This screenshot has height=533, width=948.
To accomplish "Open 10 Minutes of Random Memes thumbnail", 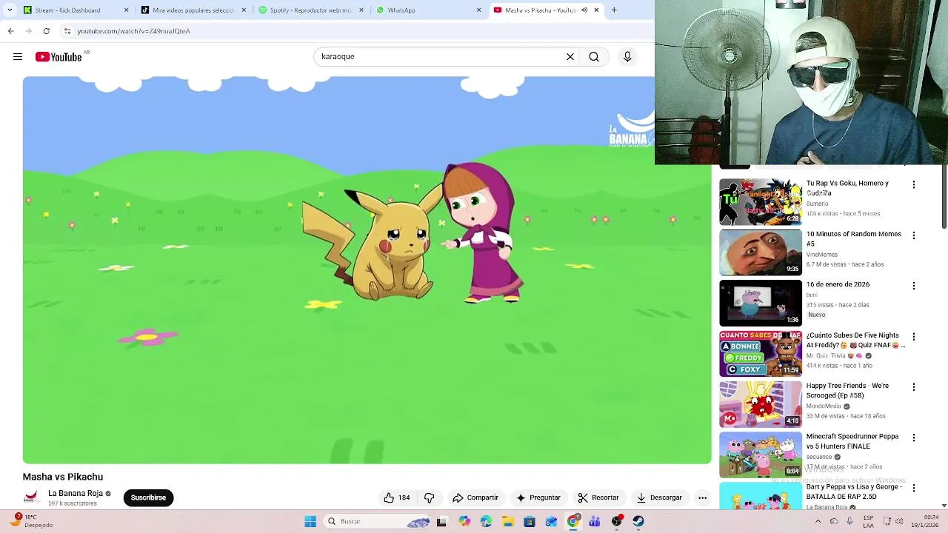I will click(x=761, y=252).
